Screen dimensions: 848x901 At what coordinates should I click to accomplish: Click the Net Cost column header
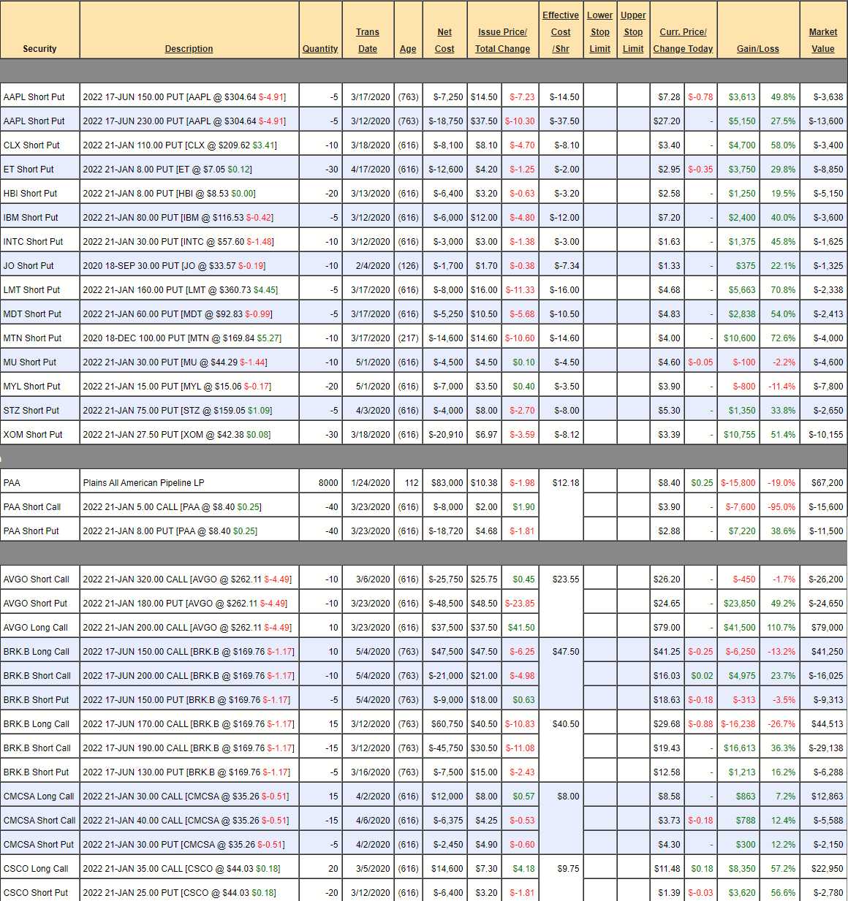[444, 40]
